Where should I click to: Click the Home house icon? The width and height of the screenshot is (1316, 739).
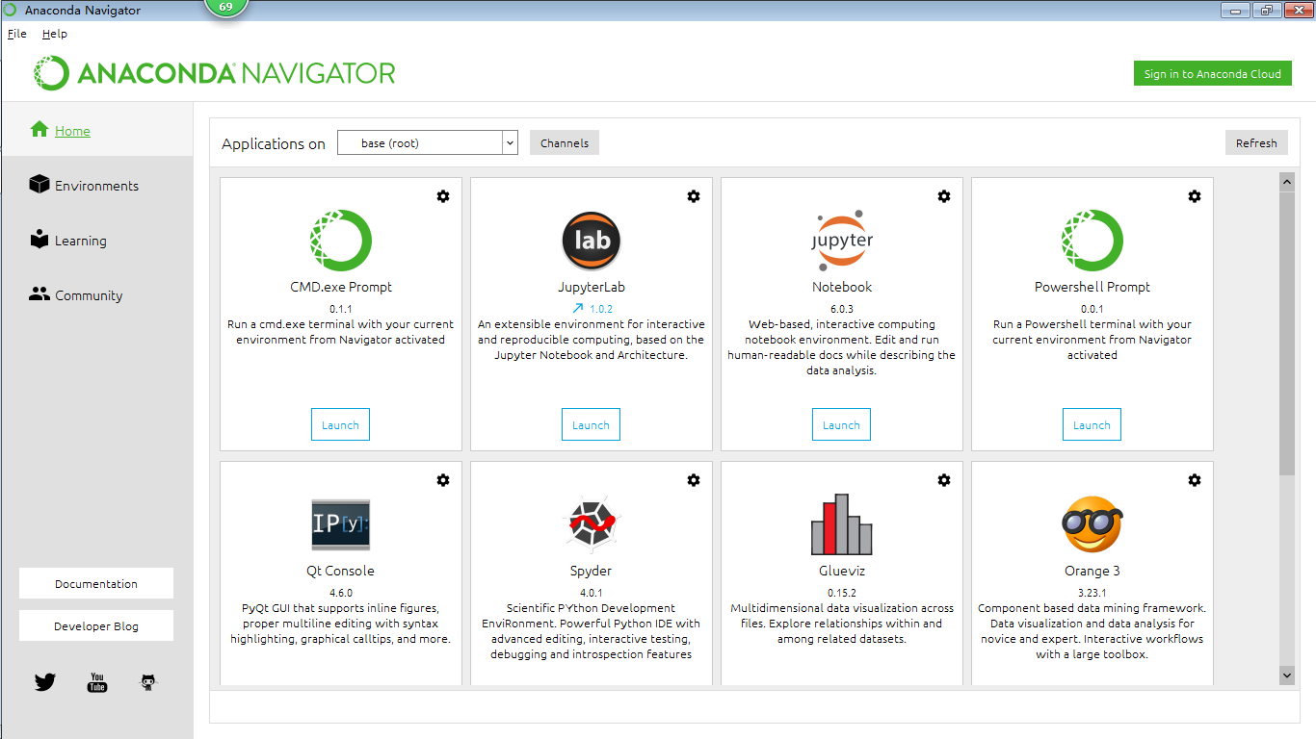pos(39,129)
